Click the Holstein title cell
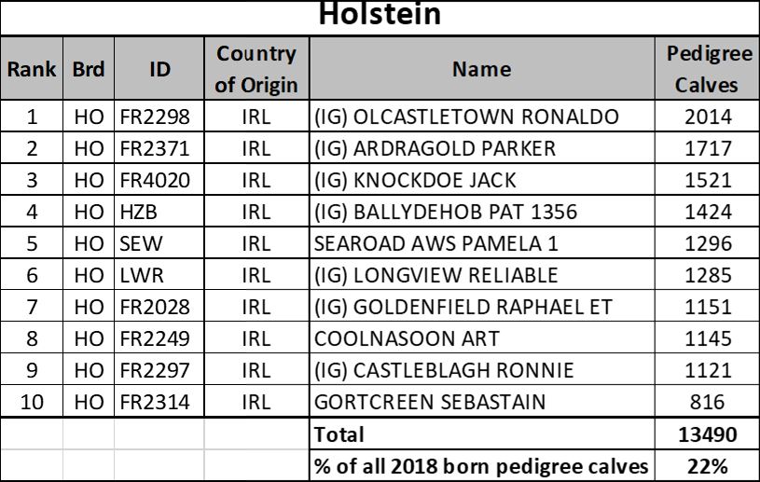 coord(380,17)
